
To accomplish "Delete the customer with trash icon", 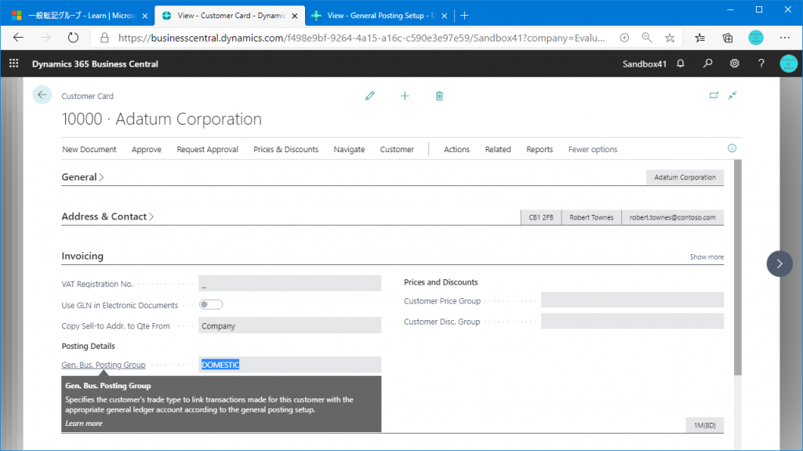I will pos(439,96).
